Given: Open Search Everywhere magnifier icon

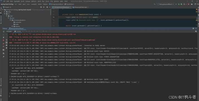Looking at the screenshot, I should tap(198, 4).
